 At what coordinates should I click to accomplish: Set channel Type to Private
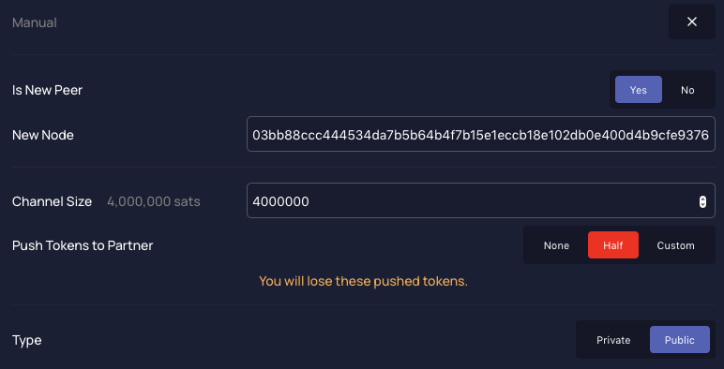pyautogui.click(x=613, y=339)
